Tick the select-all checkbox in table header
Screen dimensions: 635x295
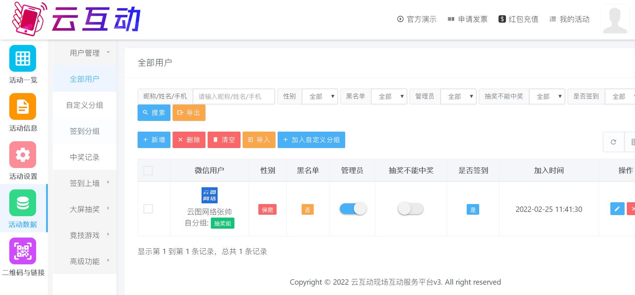(x=148, y=171)
